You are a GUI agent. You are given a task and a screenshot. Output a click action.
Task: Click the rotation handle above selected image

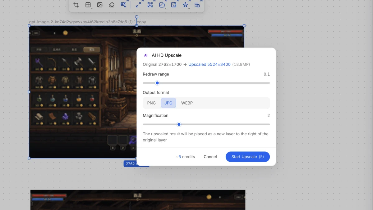(136, 17)
